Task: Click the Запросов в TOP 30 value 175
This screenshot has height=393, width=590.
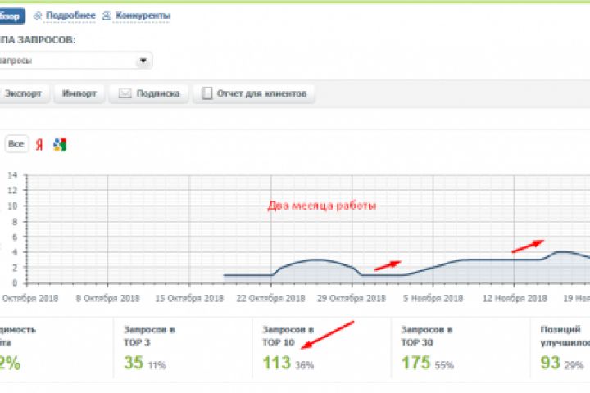Action: tap(415, 364)
